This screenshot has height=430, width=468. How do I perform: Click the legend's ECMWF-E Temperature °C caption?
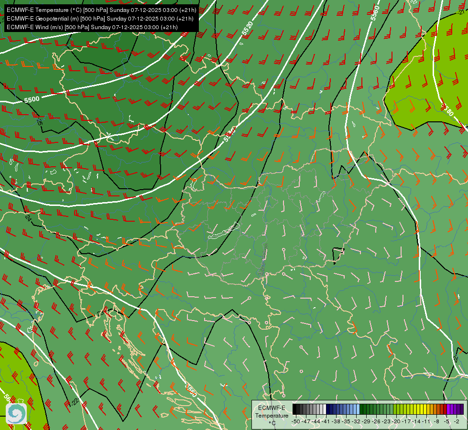tap(272, 416)
